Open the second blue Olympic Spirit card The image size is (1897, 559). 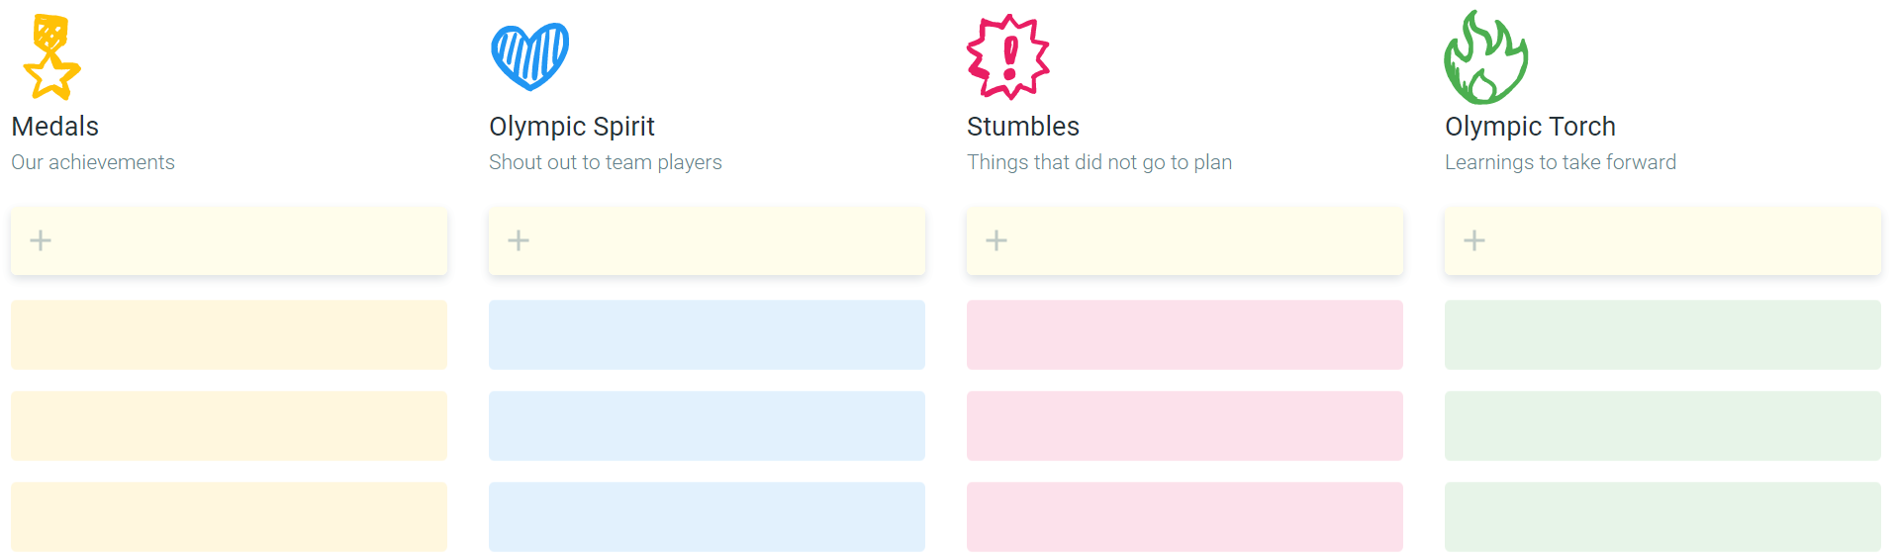(x=707, y=425)
